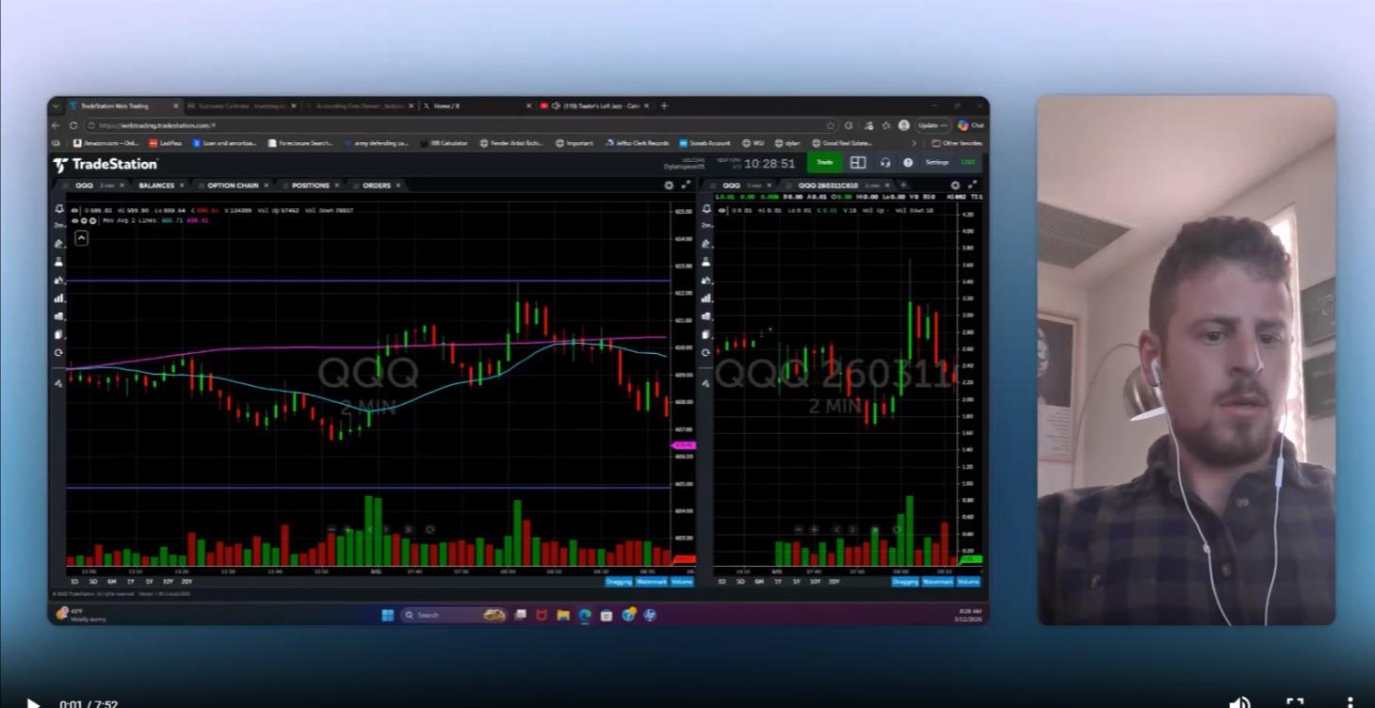Click the volume bars indicator icon in the sidebar

[x=58, y=298]
